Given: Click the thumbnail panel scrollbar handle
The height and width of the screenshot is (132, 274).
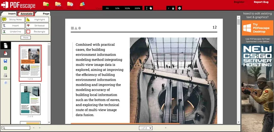Looking at the screenshot, I should (x=49, y=56).
